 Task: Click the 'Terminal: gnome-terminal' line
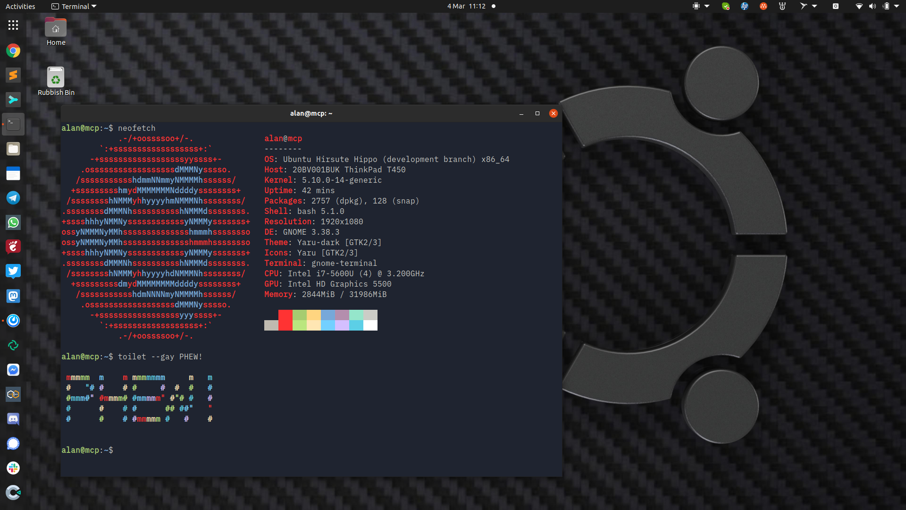(x=321, y=263)
